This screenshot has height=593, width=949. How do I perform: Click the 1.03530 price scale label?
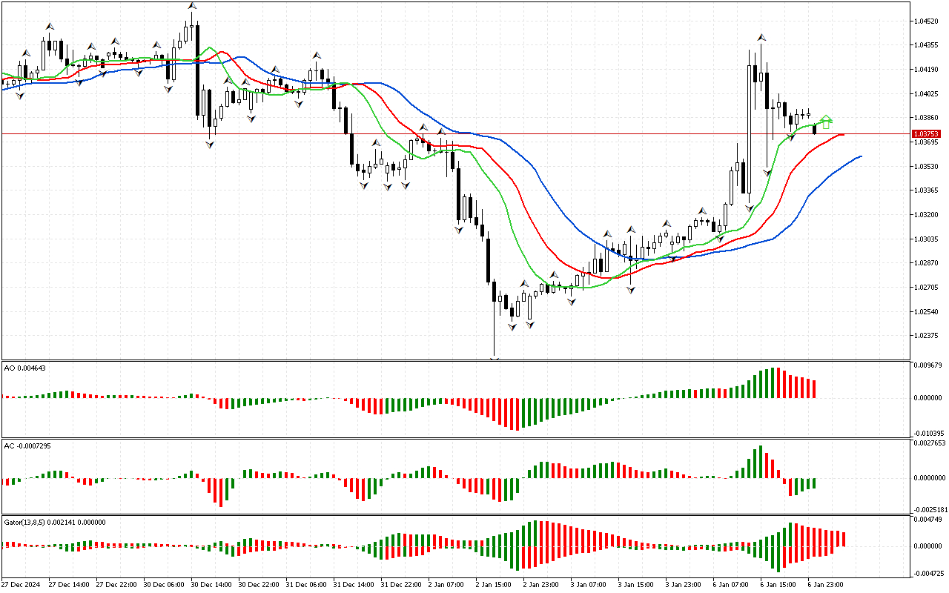927,167
